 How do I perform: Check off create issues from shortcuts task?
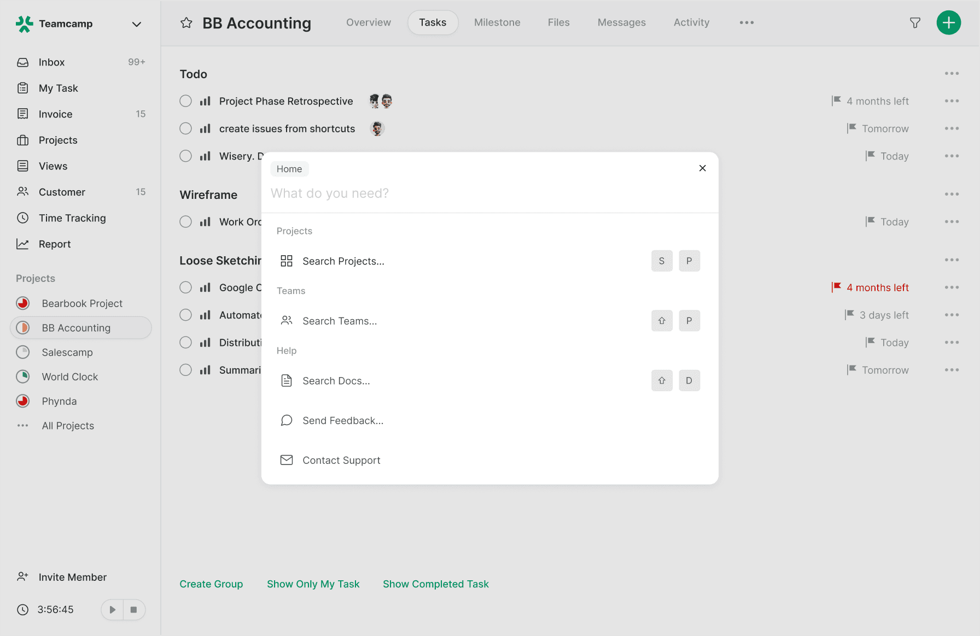(x=186, y=128)
